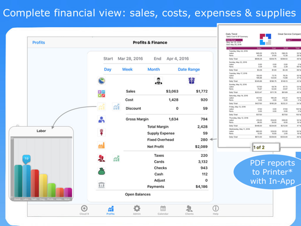Click Payments total $4,186

201,187
